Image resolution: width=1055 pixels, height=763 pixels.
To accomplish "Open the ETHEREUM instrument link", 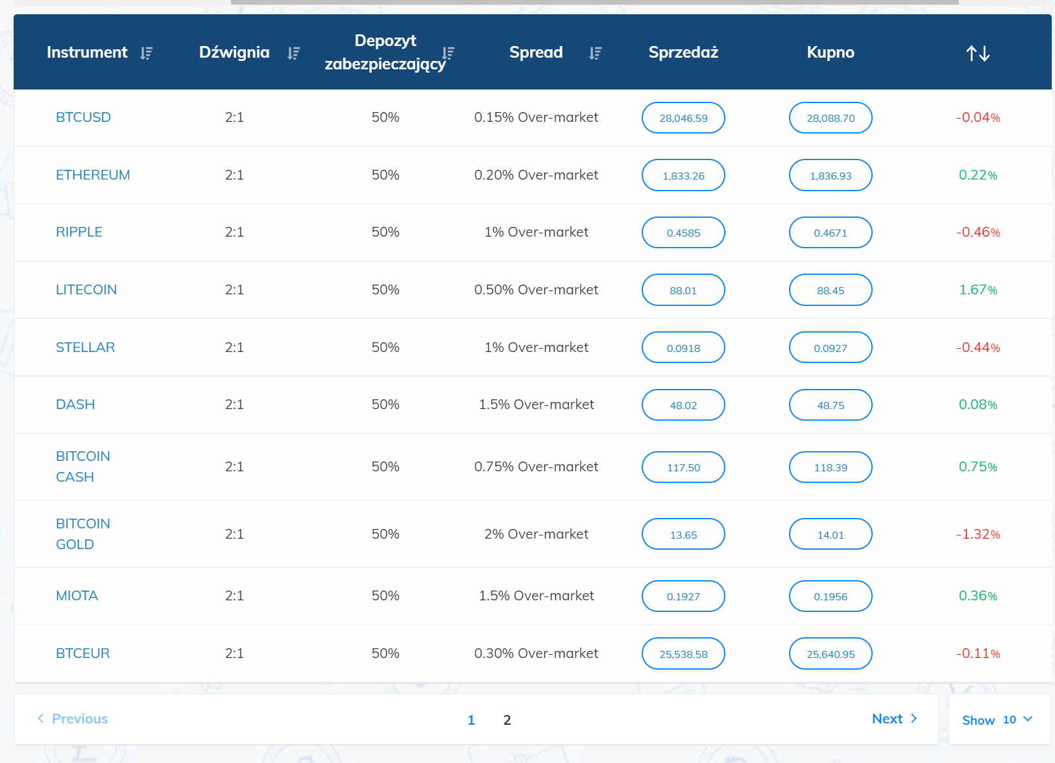I will pyautogui.click(x=93, y=175).
